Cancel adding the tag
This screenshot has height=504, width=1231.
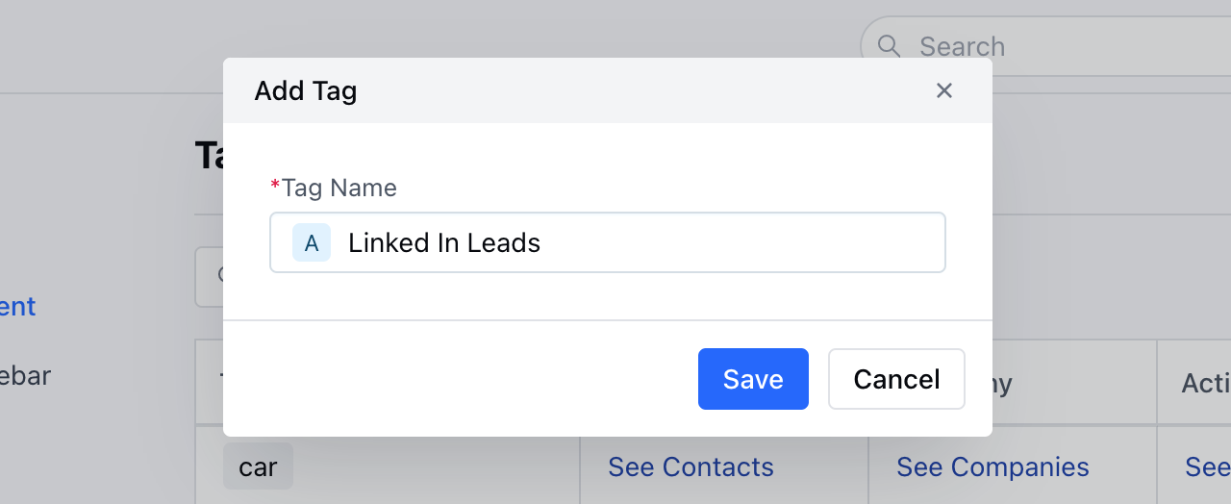896,379
